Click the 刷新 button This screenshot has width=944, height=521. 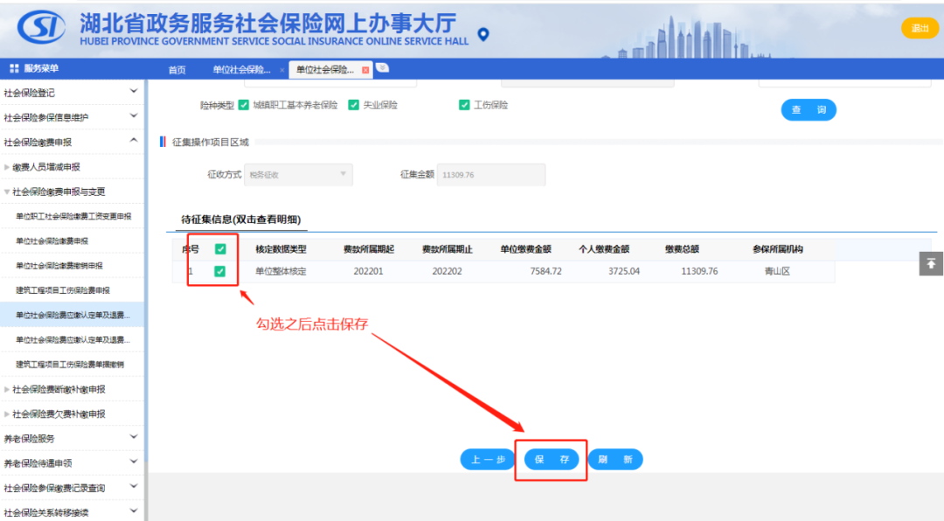tap(615, 460)
